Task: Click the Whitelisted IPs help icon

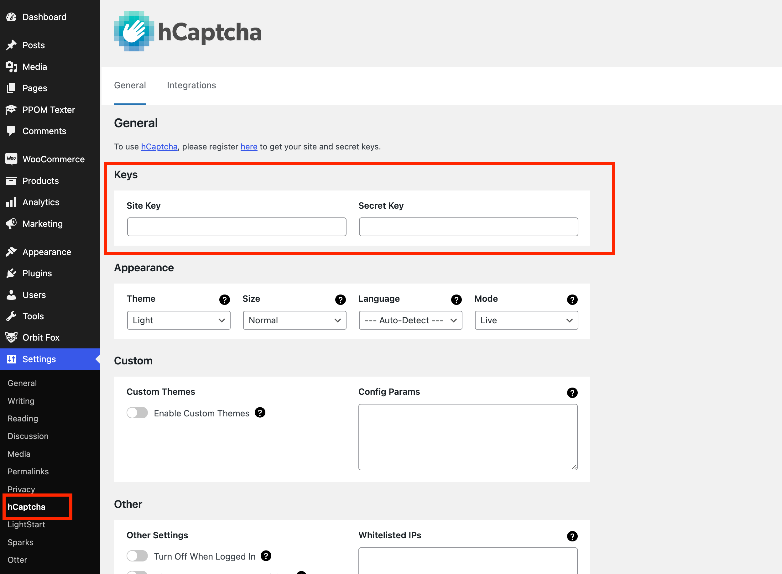Action: (572, 536)
